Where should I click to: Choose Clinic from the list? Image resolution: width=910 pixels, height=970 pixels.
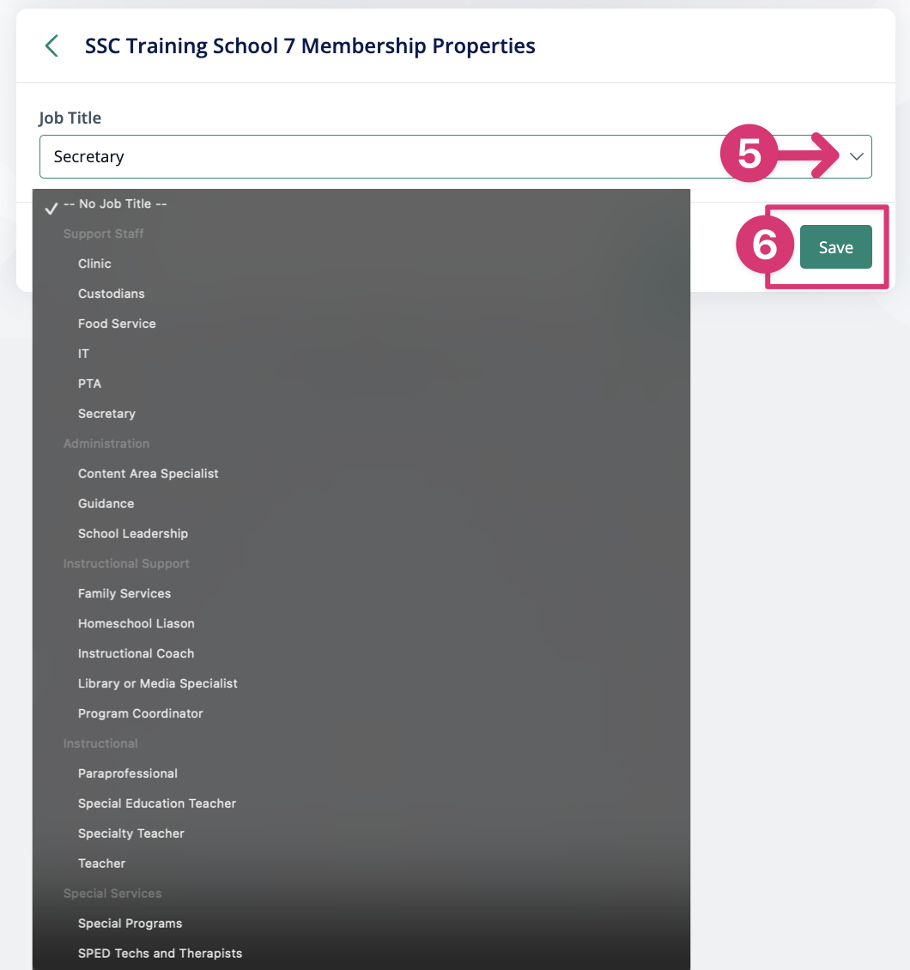[94, 264]
